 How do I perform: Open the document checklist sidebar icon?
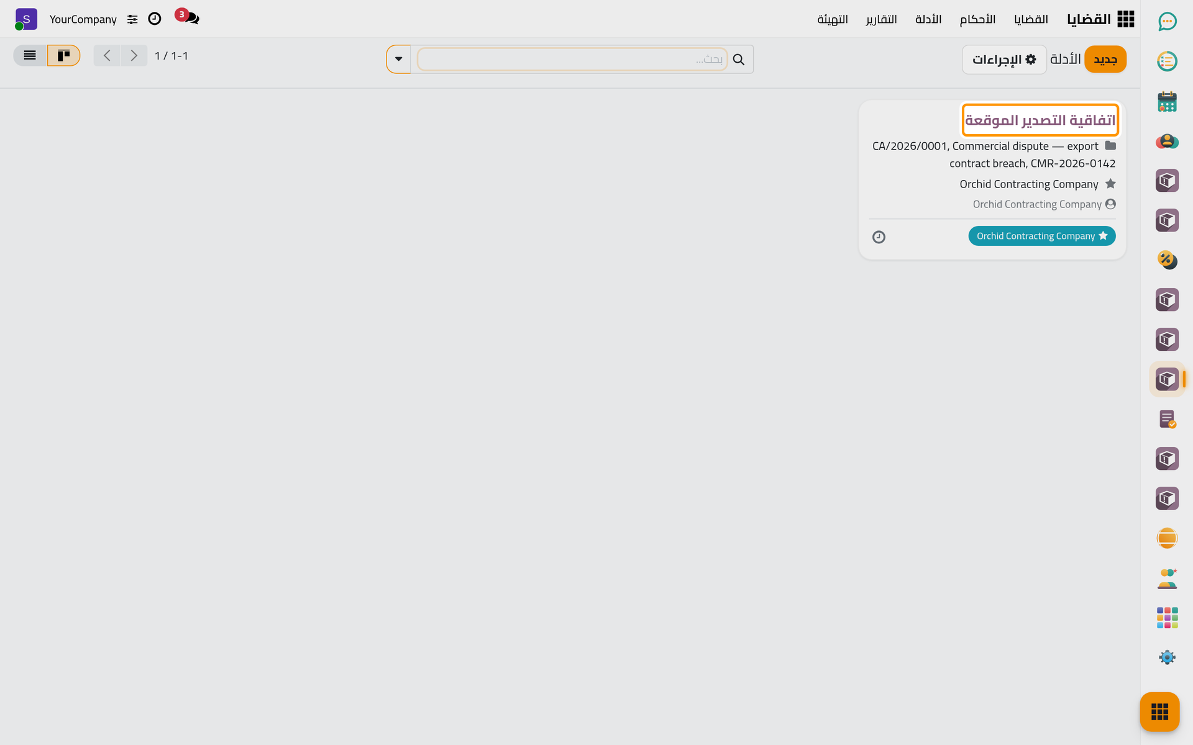[1167, 419]
